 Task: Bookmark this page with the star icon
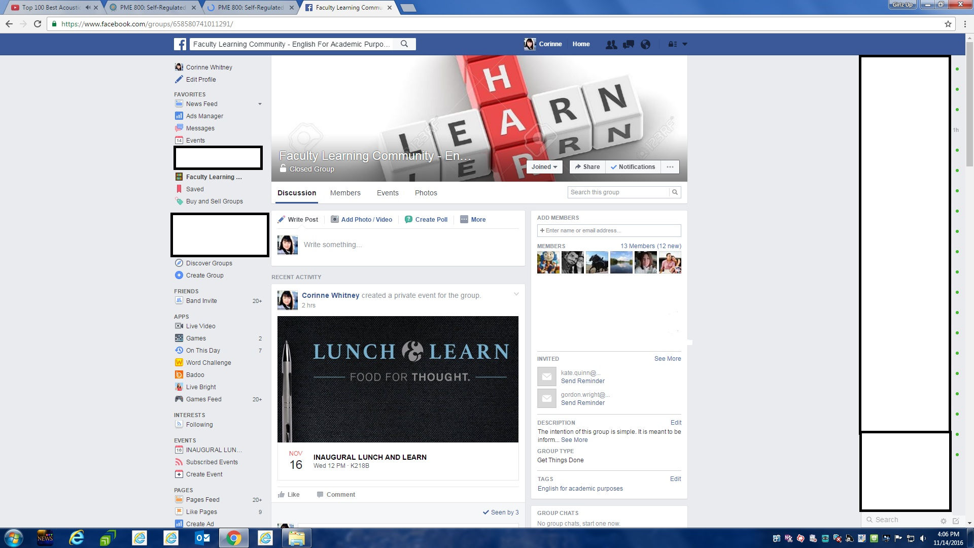click(948, 24)
